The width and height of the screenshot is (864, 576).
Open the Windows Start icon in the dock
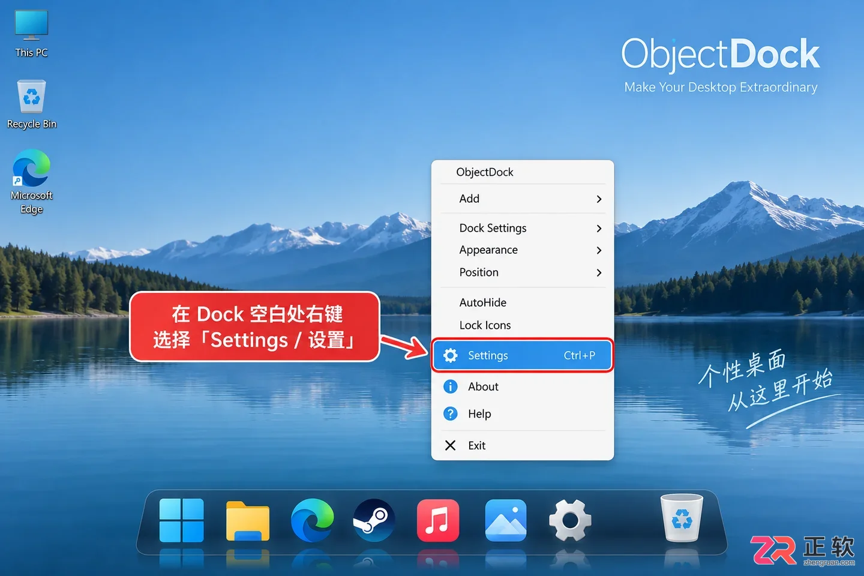pyautogui.click(x=182, y=520)
